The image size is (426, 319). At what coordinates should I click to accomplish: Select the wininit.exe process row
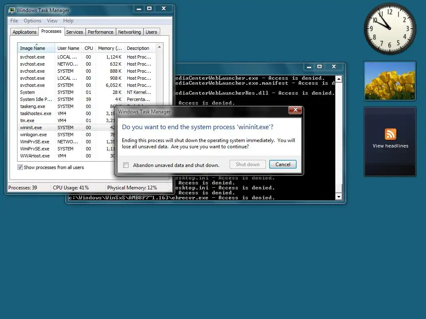67,128
